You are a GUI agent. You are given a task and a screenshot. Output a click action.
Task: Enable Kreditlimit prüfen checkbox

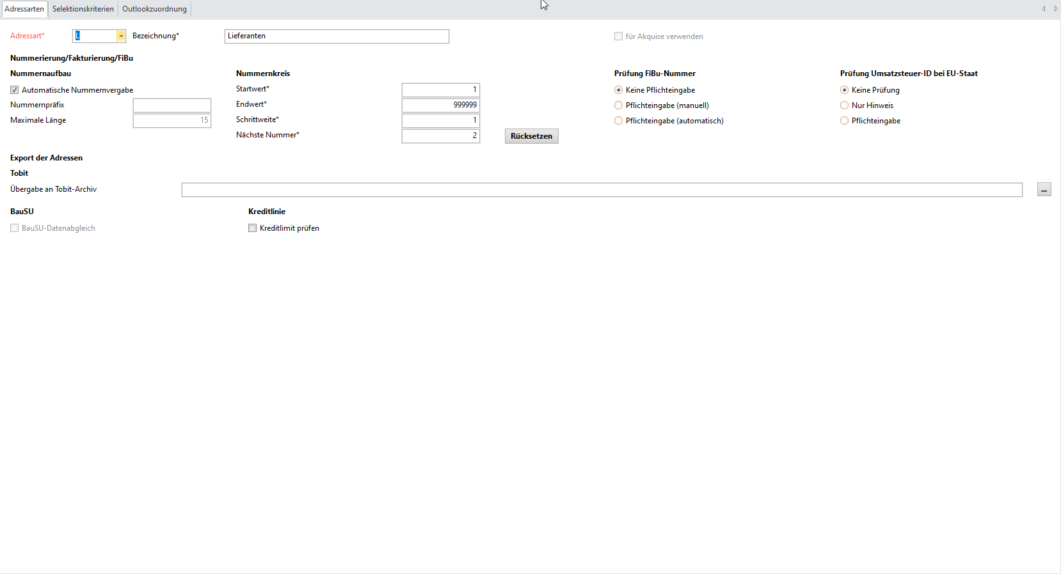point(253,228)
